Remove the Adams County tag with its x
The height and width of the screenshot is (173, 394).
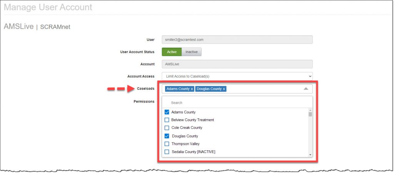192,89
